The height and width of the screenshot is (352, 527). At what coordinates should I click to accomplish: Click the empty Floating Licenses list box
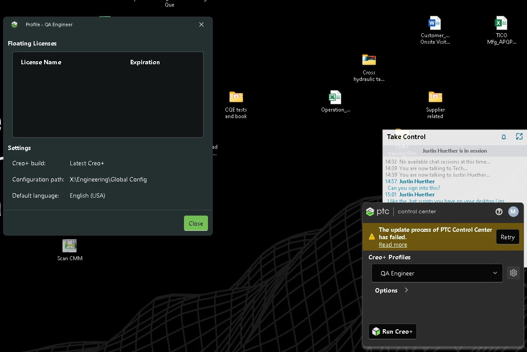tap(108, 95)
